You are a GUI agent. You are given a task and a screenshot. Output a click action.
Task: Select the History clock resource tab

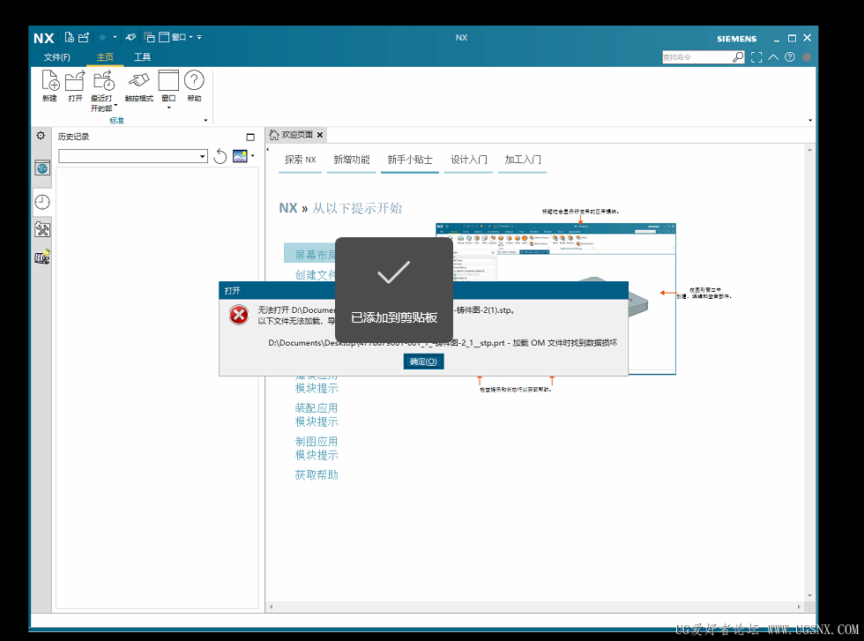click(x=42, y=202)
